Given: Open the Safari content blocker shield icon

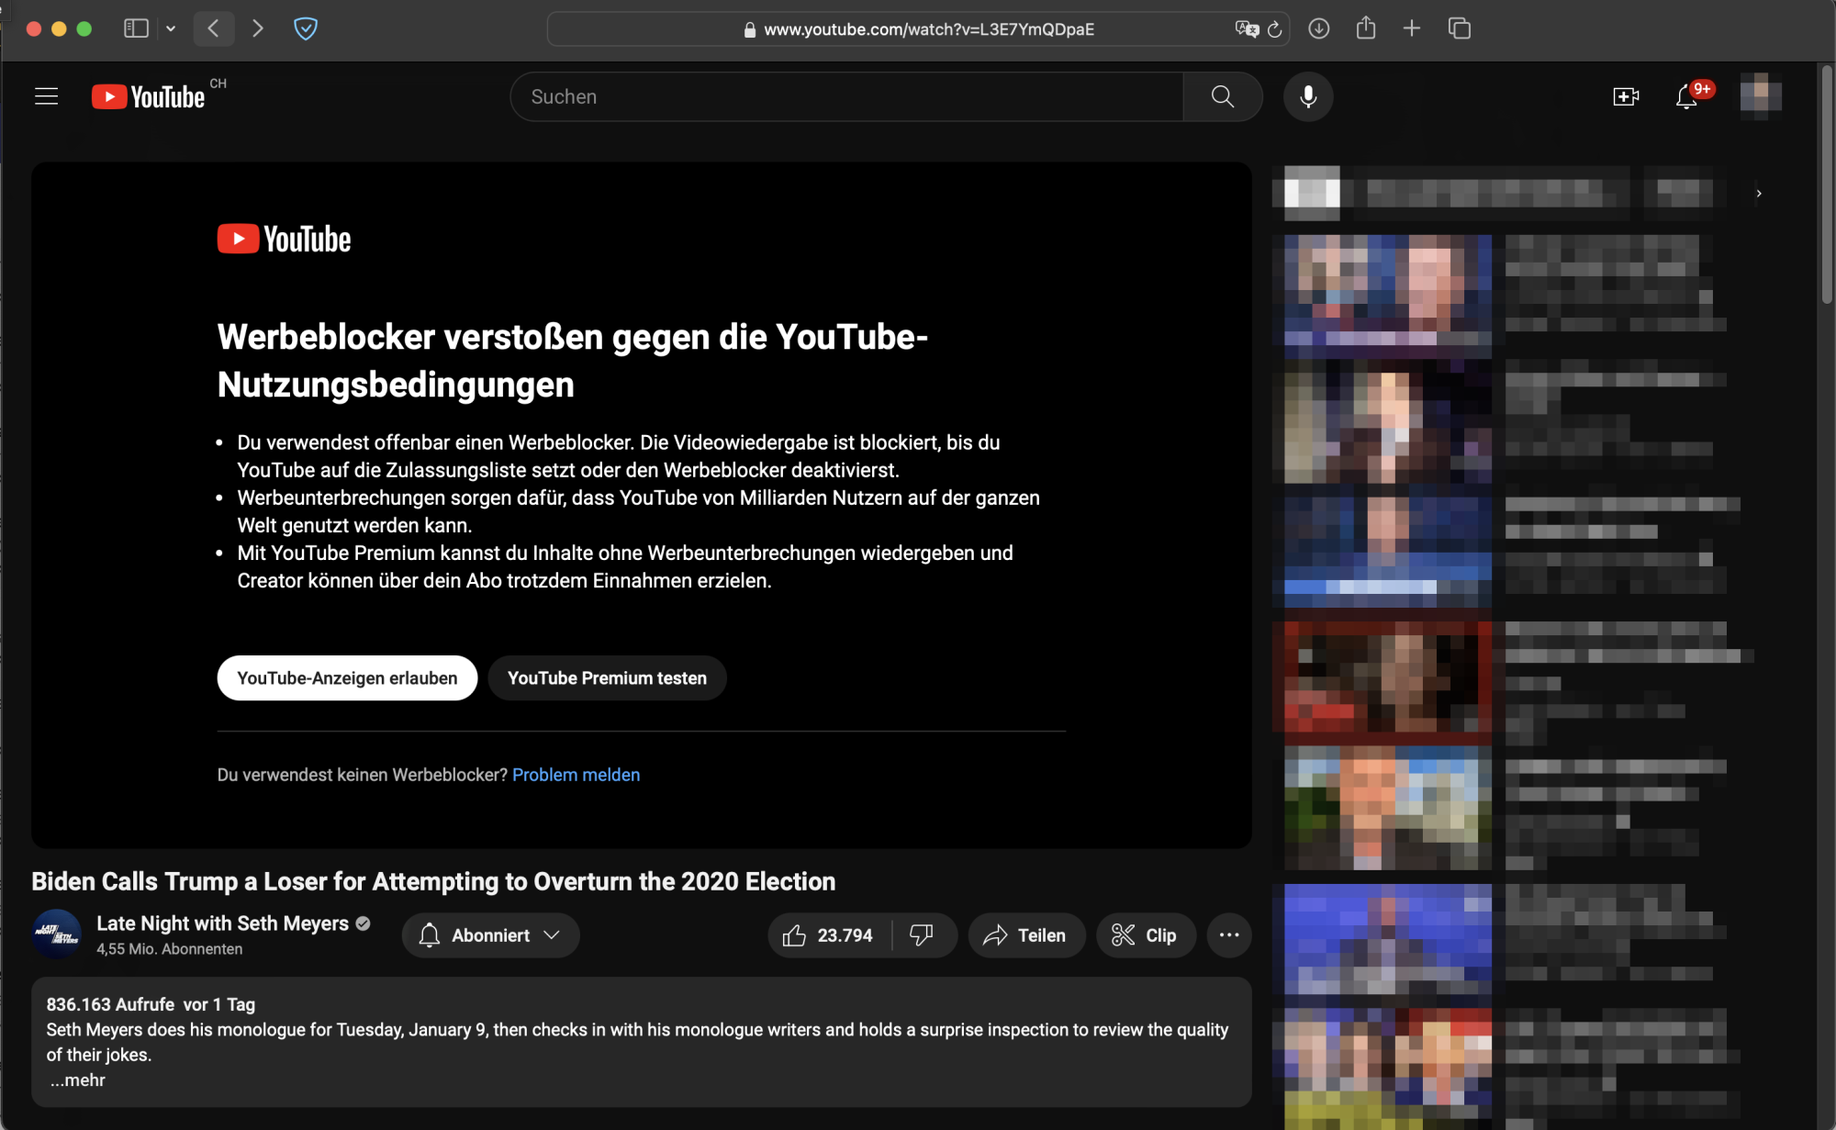Looking at the screenshot, I should 306,28.
